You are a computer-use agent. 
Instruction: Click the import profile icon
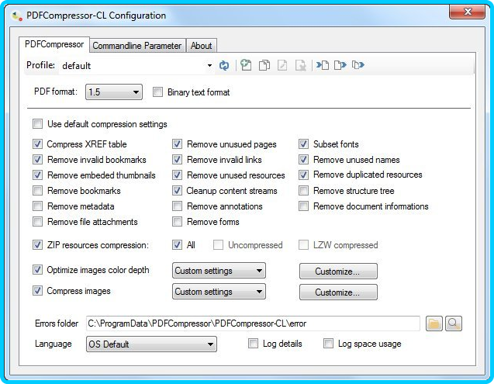pyautogui.click(x=323, y=65)
